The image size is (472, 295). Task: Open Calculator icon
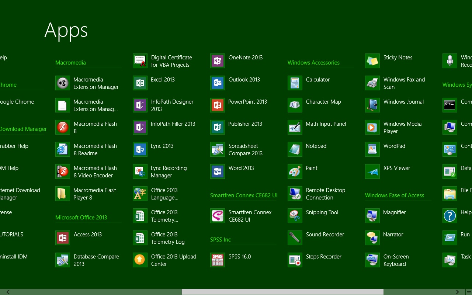pos(295,83)
